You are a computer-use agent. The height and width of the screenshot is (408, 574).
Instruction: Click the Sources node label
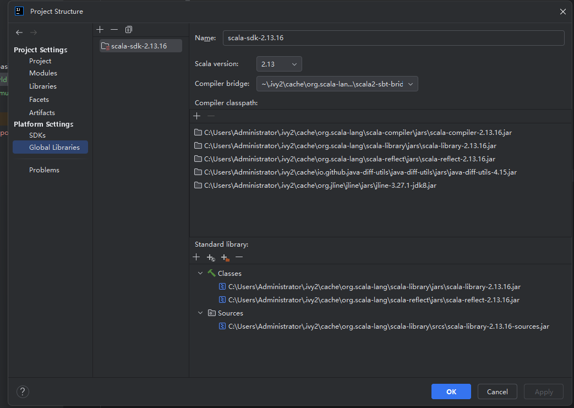(x=230, y=313)
